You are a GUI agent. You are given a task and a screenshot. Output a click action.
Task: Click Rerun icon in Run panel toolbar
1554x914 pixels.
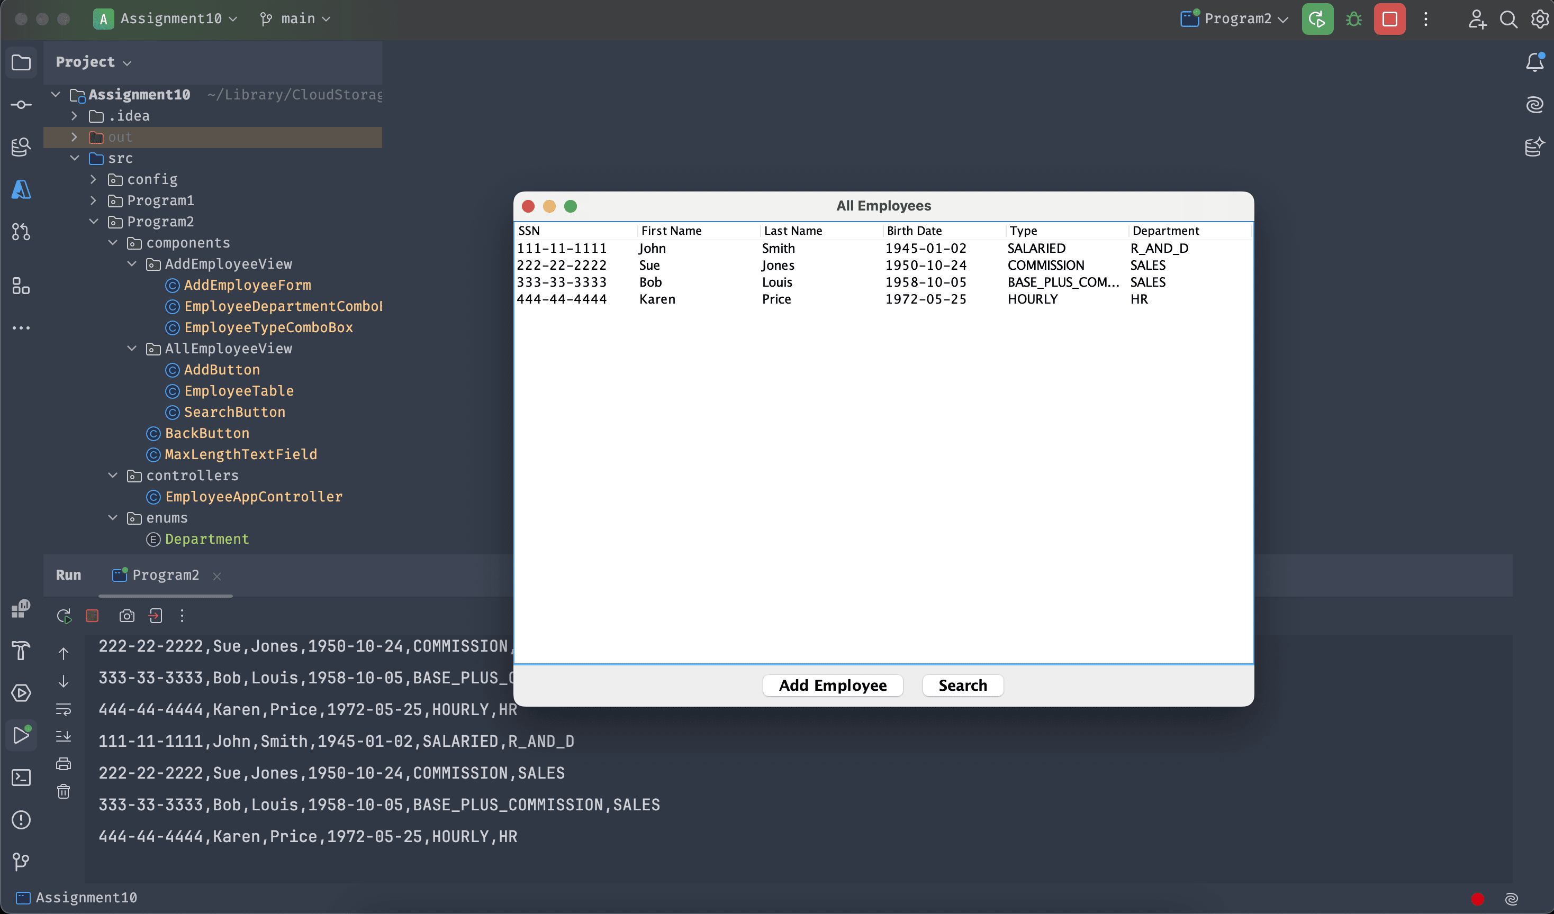pos(64,616)
